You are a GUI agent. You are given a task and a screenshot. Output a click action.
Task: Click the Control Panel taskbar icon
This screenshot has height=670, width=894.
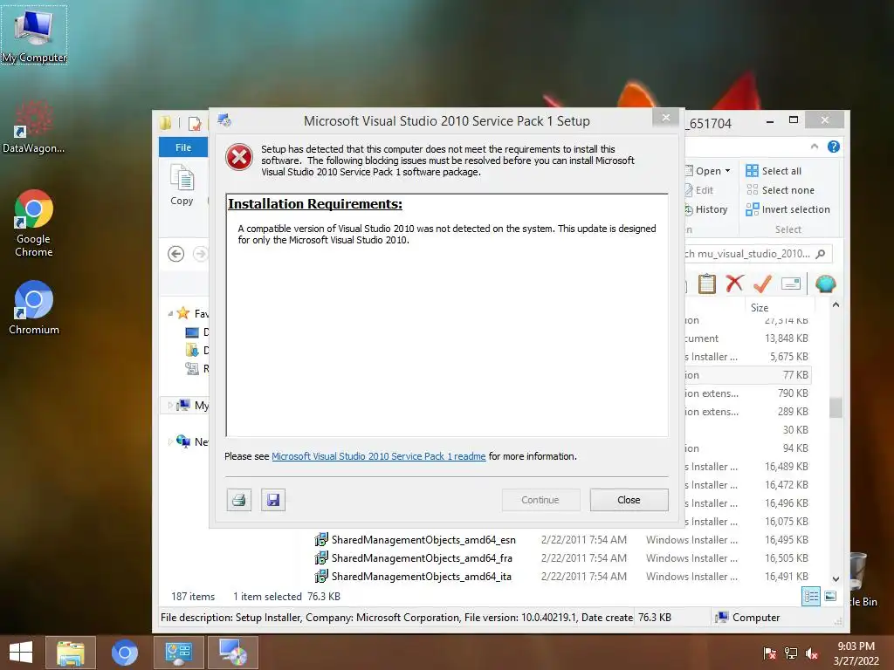point(178,653)
